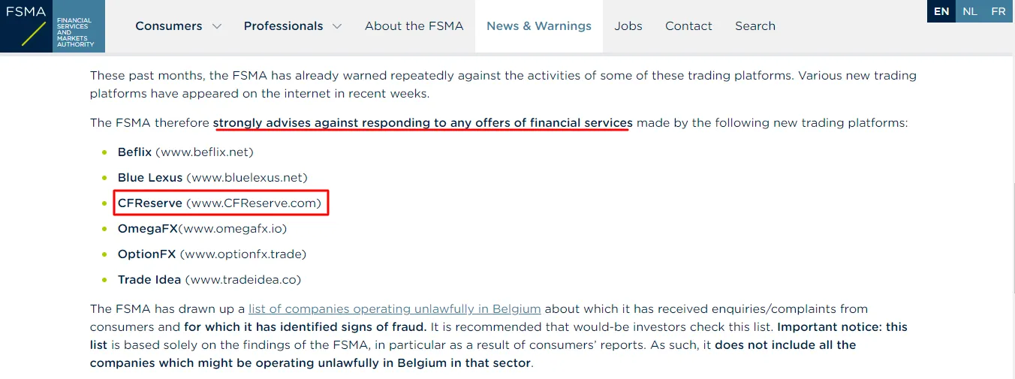
Task: Click the OmegaFX list entry
Action: [x=202, y=228]
